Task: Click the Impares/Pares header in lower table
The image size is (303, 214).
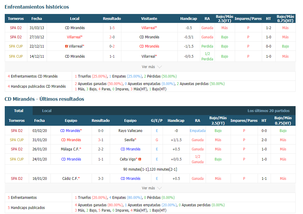Action: click(x=244, y=121)
